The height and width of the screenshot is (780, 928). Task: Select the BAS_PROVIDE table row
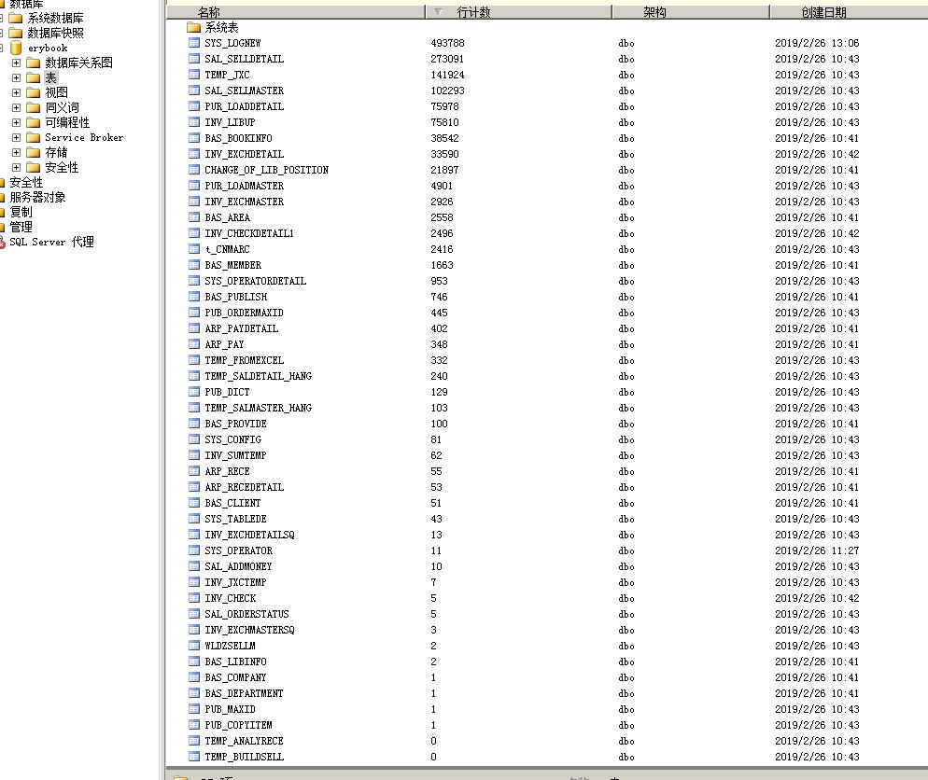pos(235,424)
